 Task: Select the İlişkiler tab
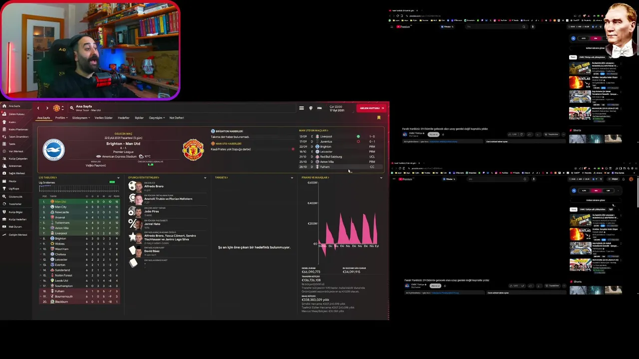click(139, 118)
